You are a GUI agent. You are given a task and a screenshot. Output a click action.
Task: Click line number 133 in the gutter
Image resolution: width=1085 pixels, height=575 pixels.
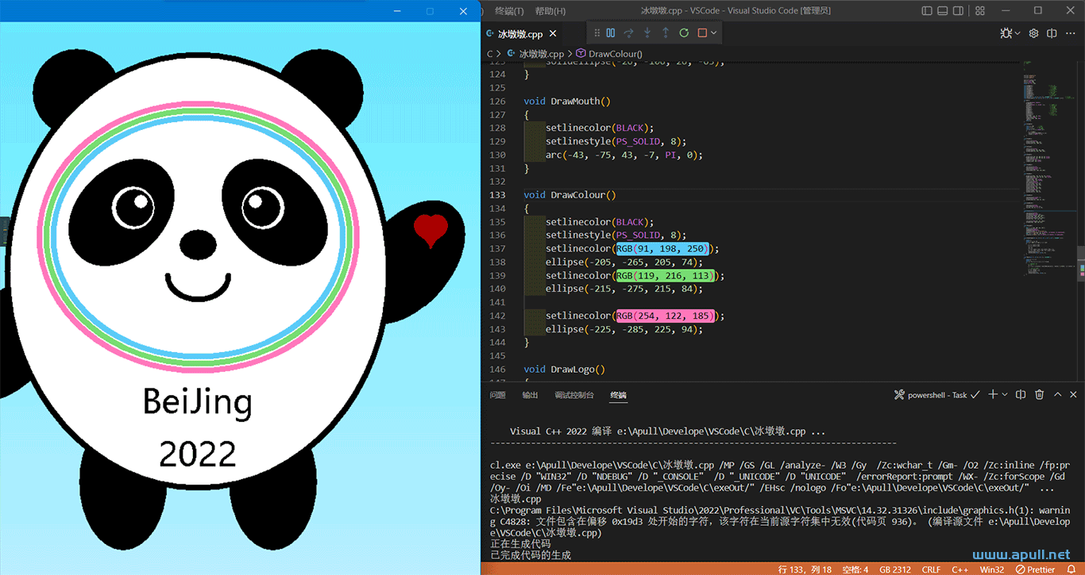click(497, 194)
